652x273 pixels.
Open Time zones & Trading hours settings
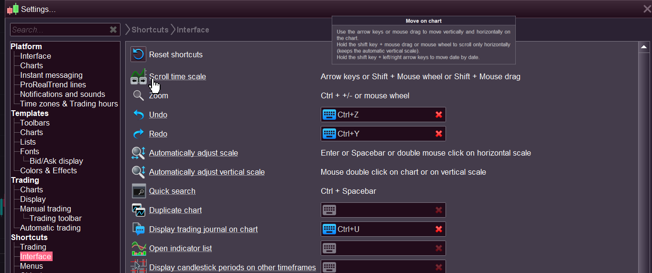[69, 104]
